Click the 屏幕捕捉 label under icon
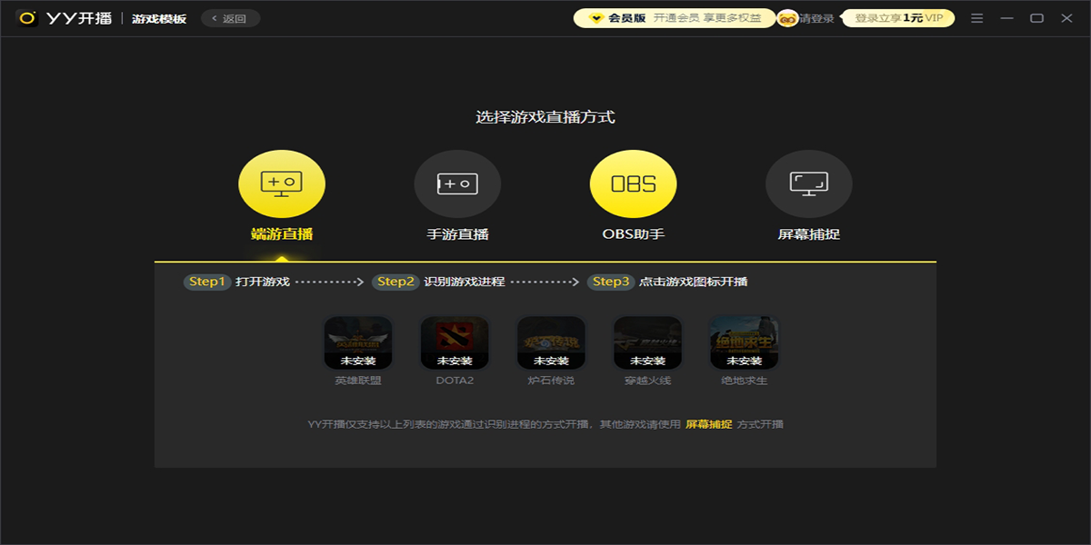 coord(809,234)
